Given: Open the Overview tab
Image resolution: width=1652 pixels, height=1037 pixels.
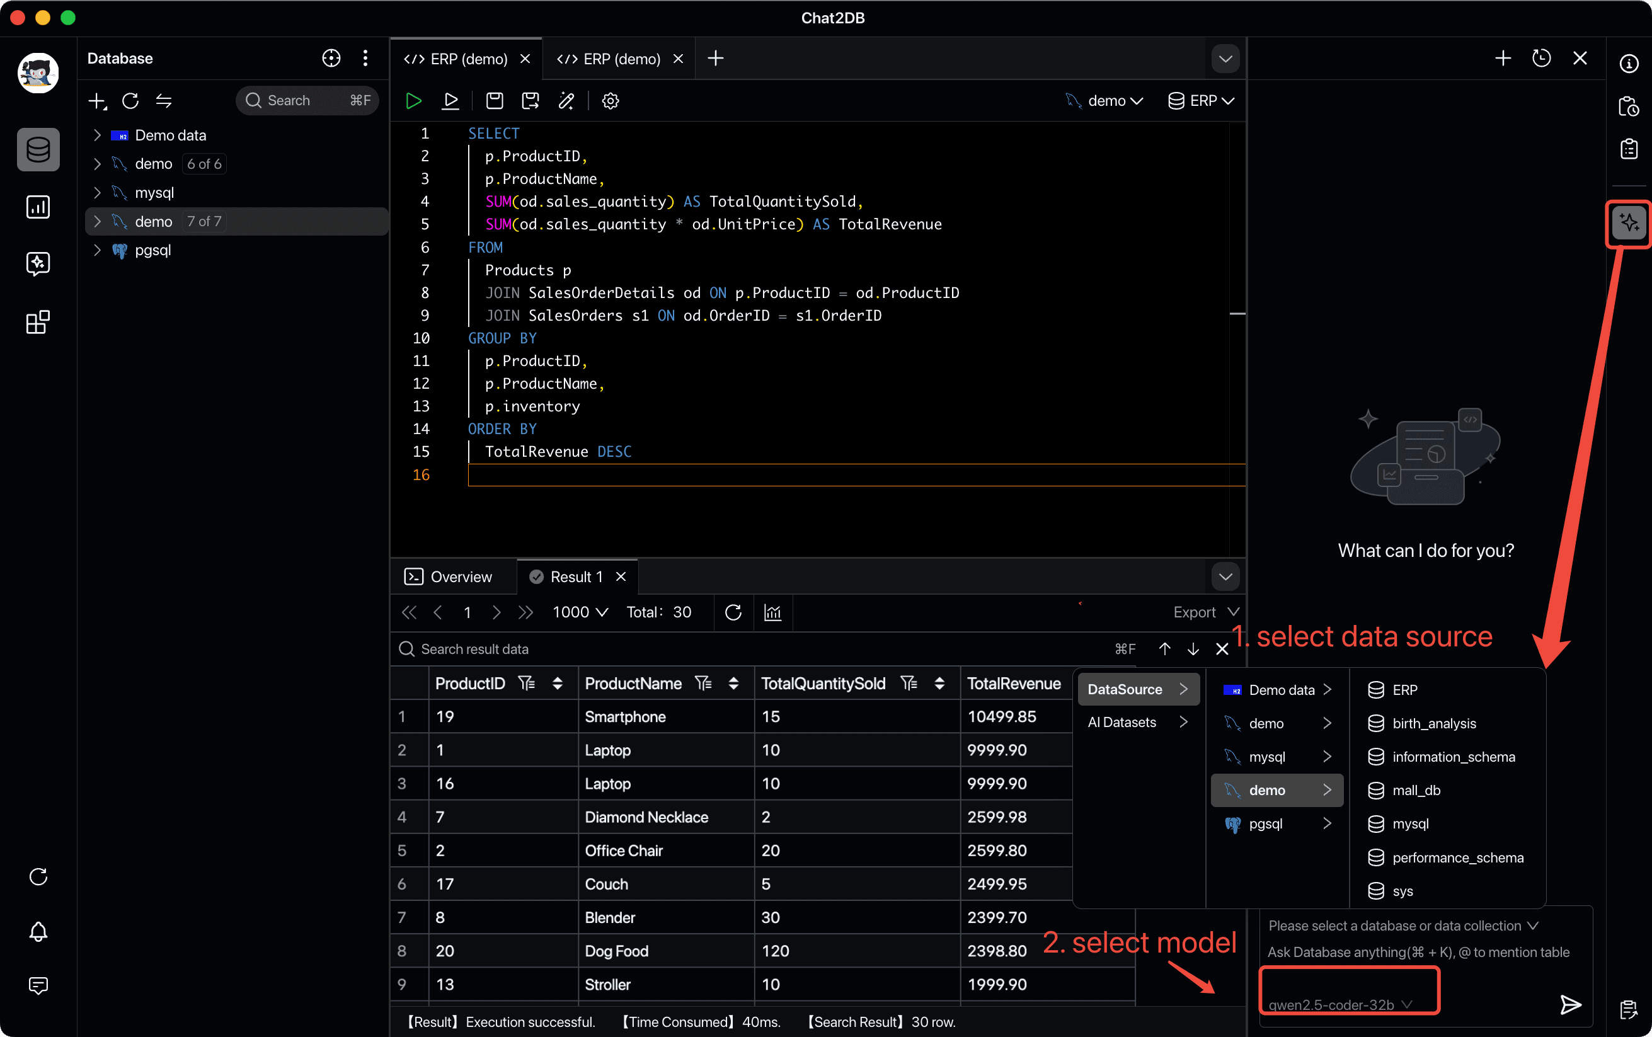Looking at the screenshot, I should pos(449,577).
